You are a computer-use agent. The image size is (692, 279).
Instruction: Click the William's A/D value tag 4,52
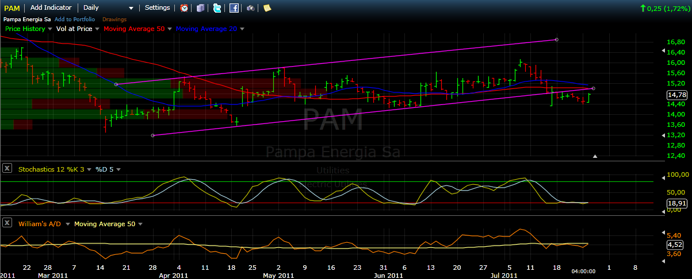click(676, 244)
